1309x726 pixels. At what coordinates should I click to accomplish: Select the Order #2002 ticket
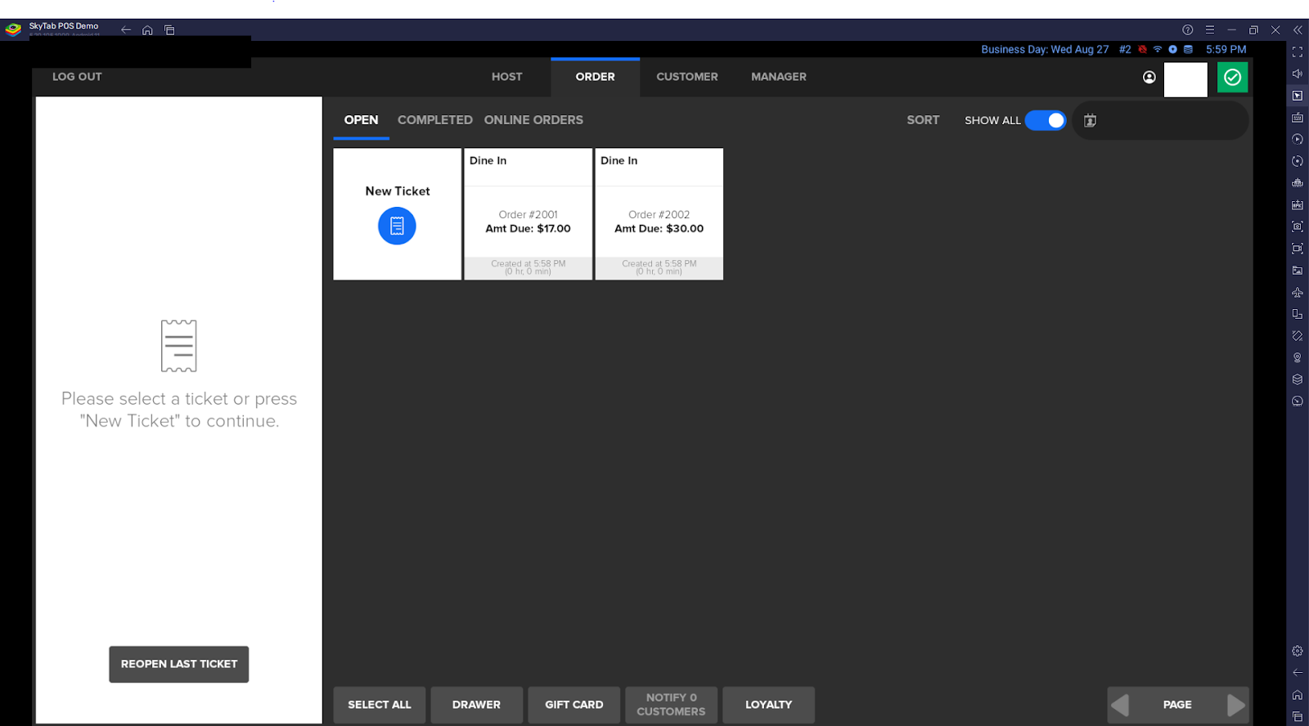[x=659, y=214]
